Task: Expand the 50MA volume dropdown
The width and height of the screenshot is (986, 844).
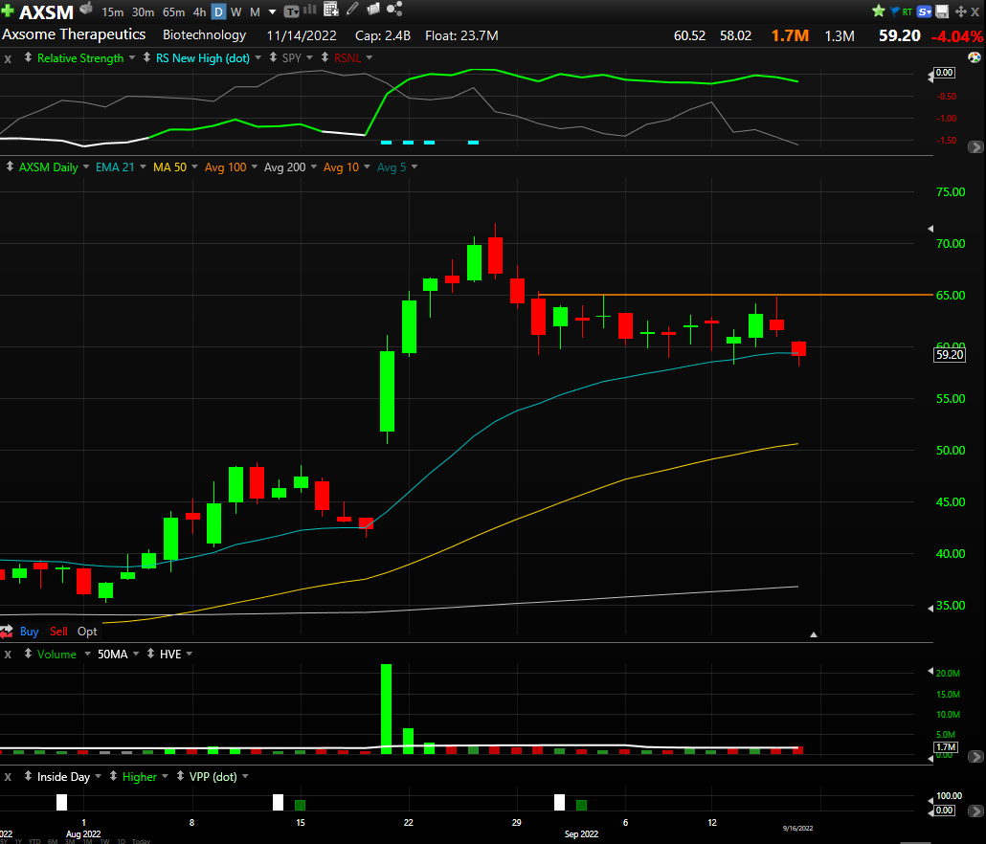Action: (135, 654)
